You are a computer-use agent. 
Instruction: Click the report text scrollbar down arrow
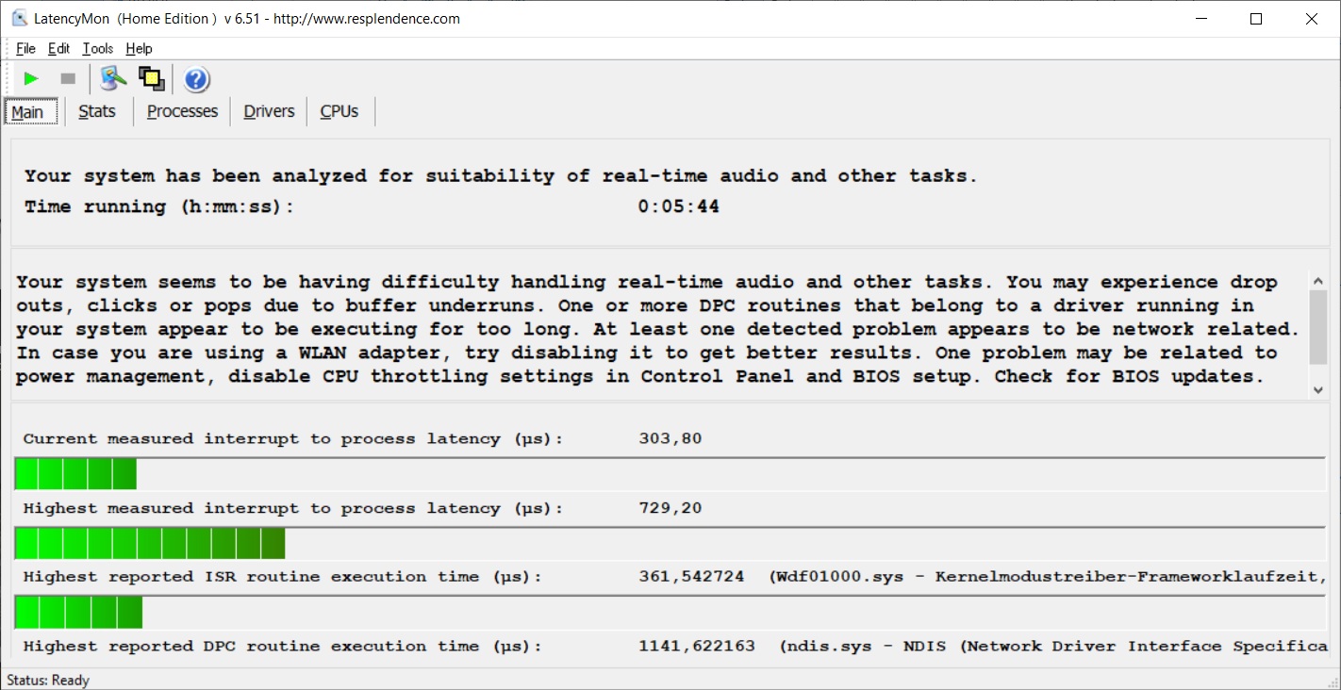coord(1317,389)
